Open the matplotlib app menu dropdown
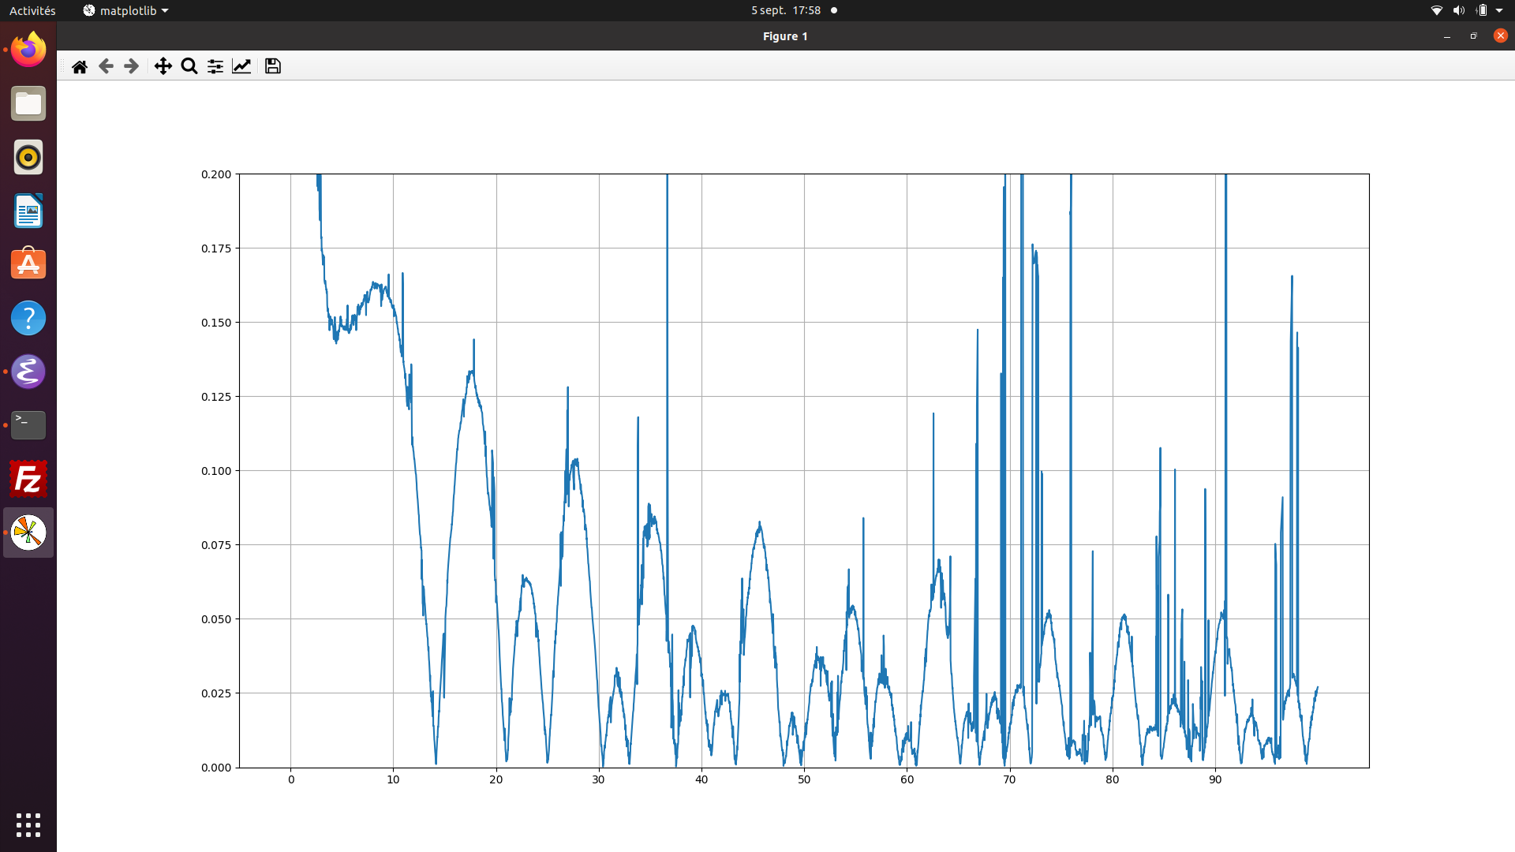 [x=126, y=10]
